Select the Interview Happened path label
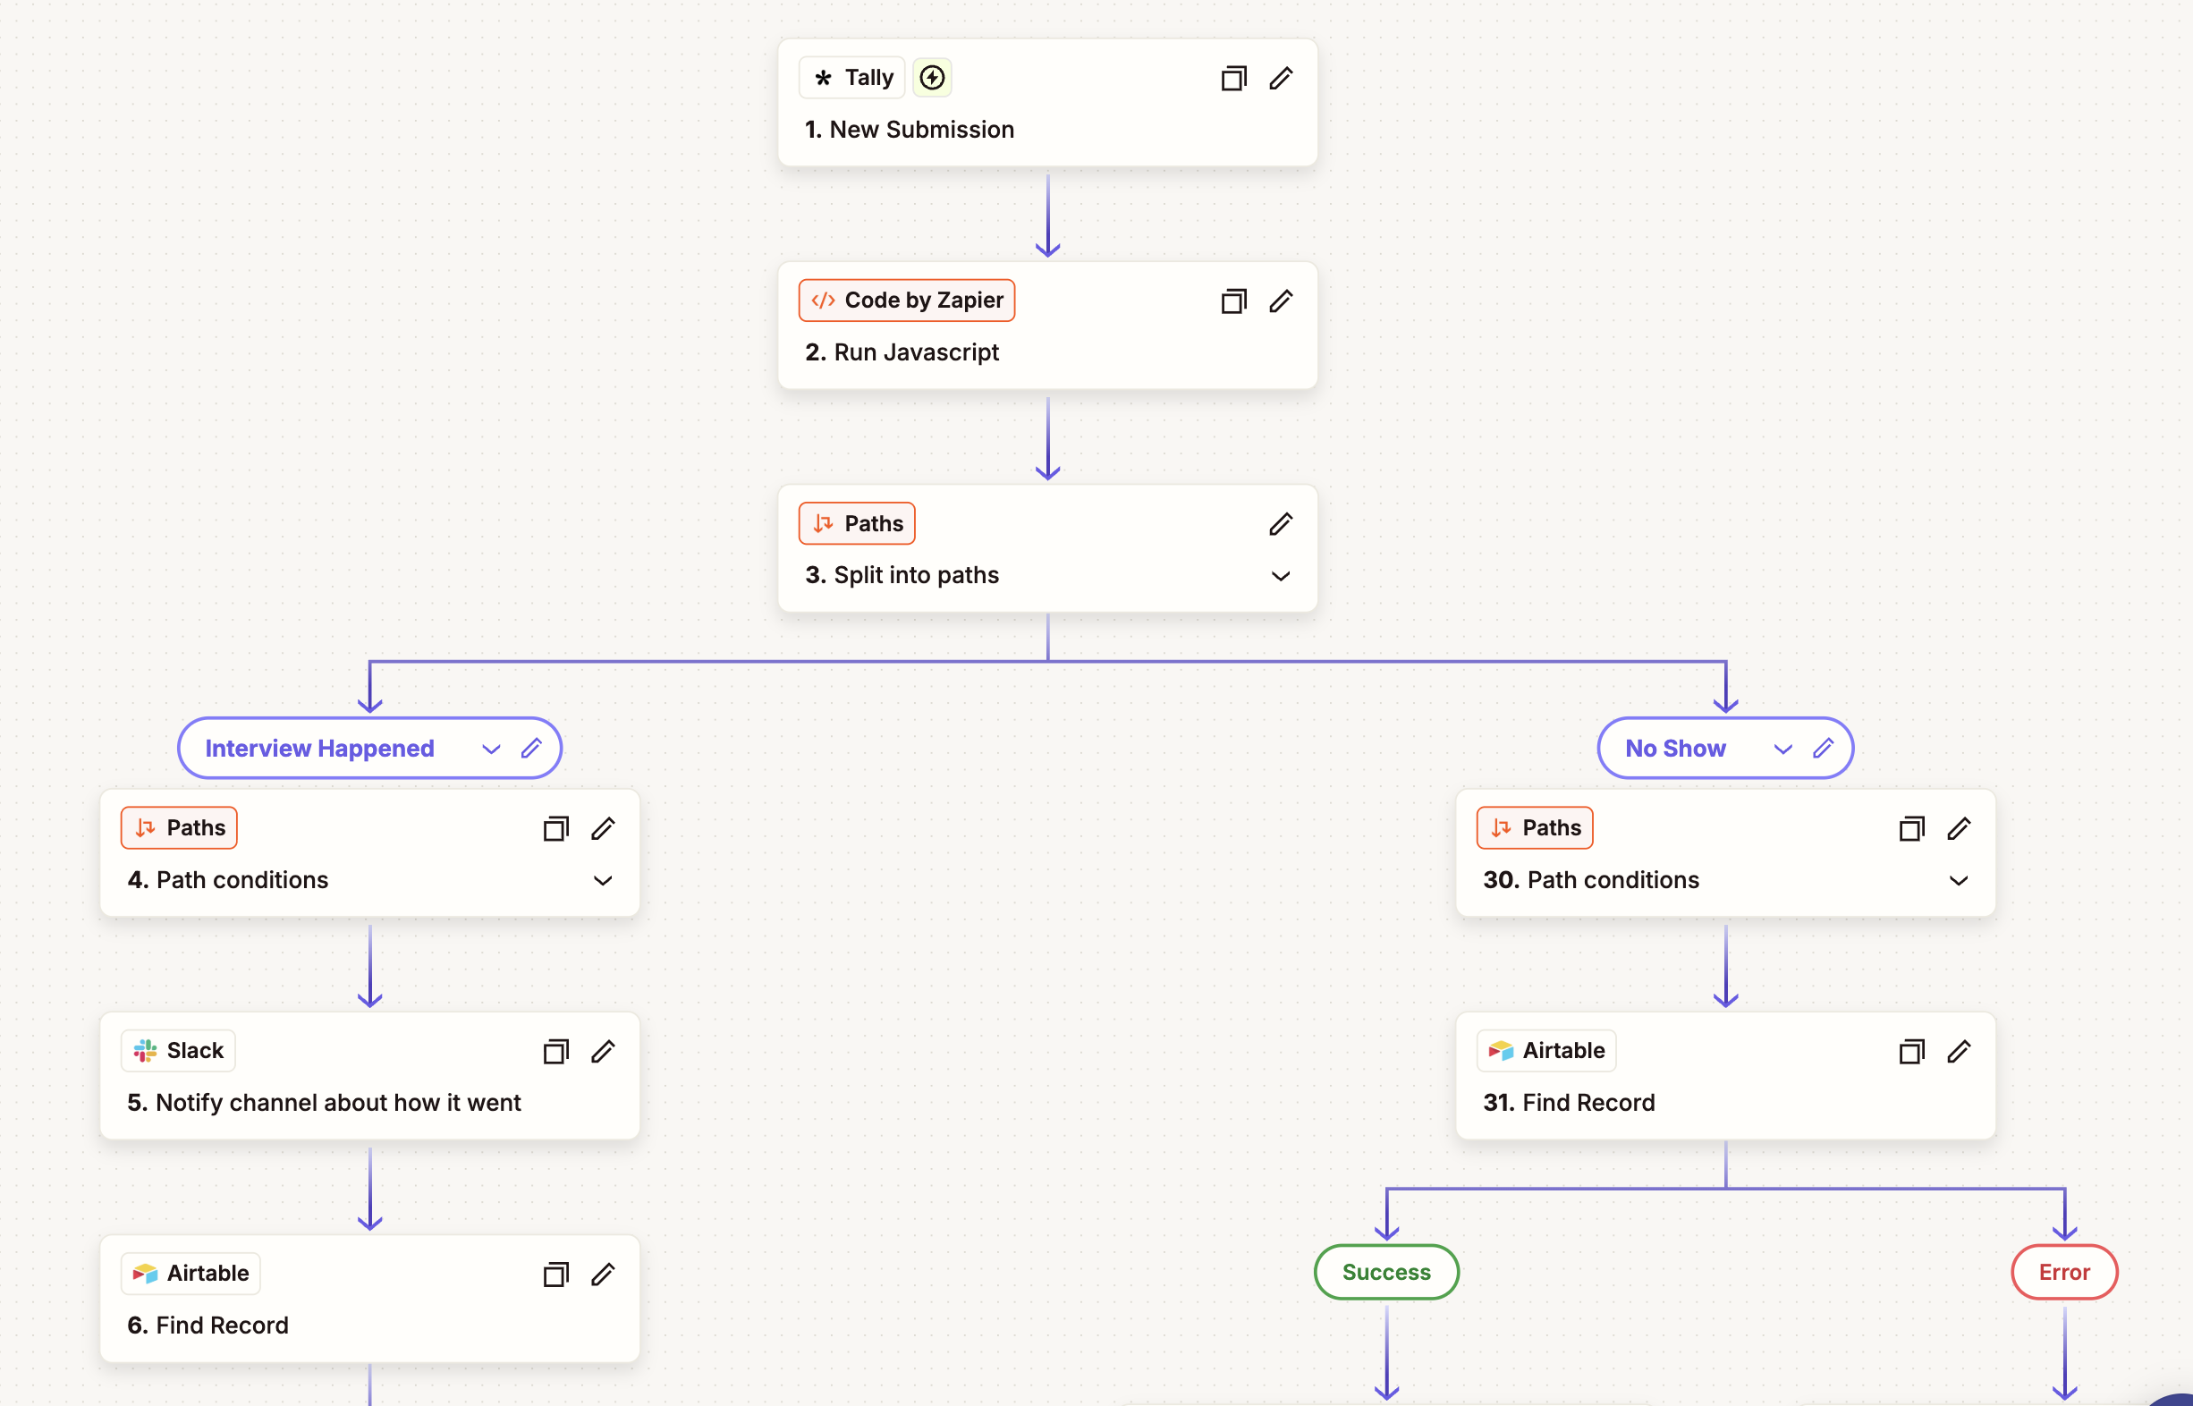 319,749
